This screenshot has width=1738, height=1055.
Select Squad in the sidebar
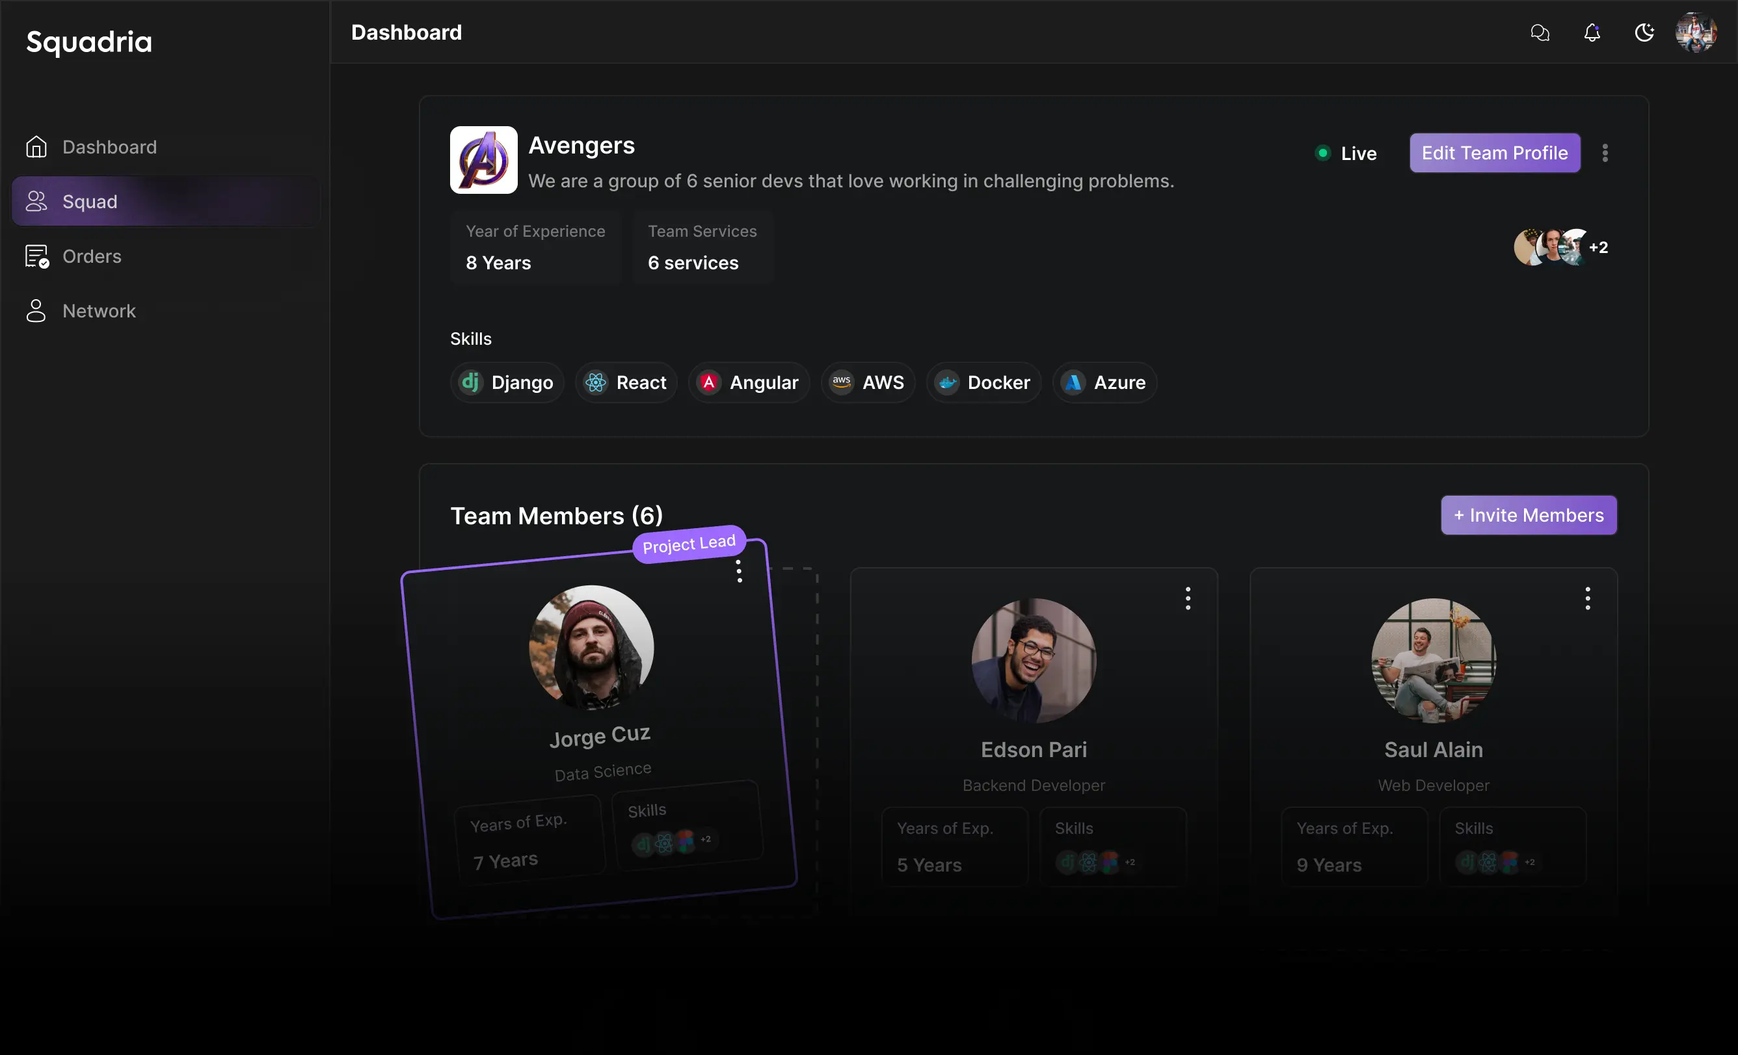90,202
